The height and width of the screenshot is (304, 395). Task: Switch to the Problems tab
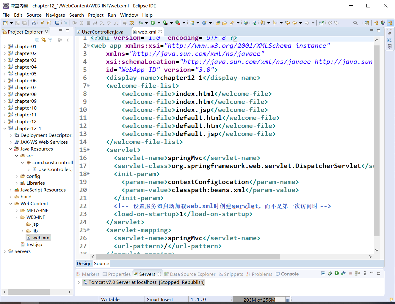click(x=259, y=274)
